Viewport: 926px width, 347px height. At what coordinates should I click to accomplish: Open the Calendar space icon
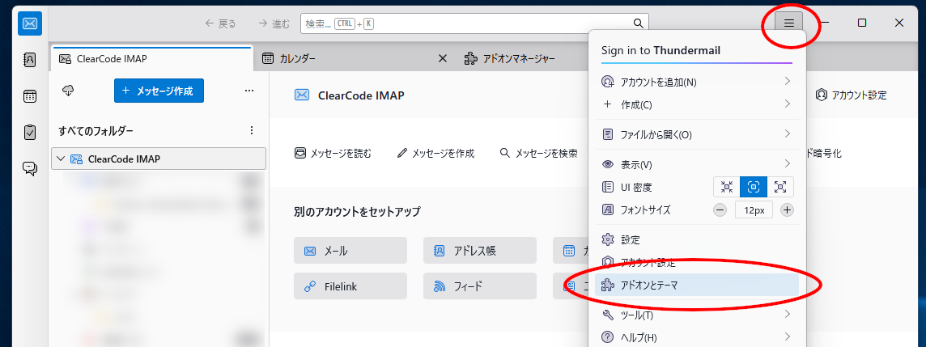[29, 96]
